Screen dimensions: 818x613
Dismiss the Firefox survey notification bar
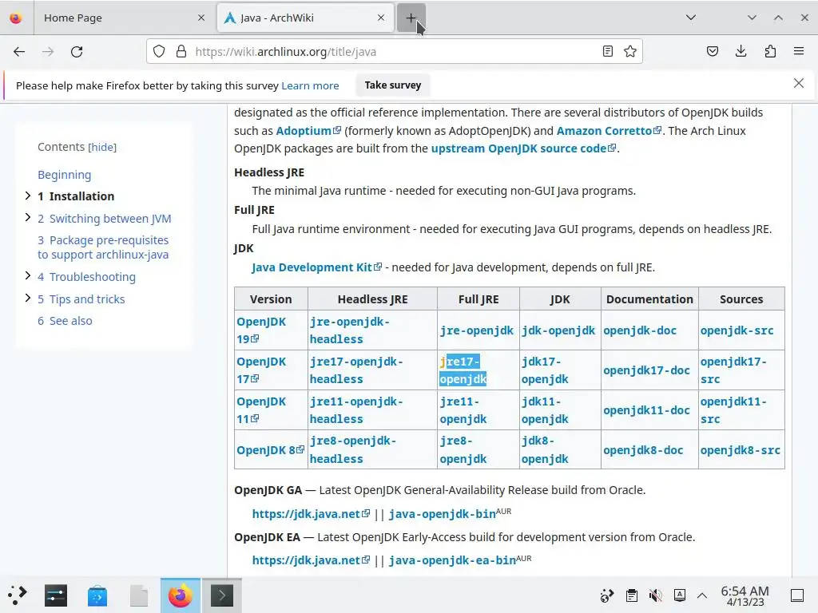pos(799,83)
